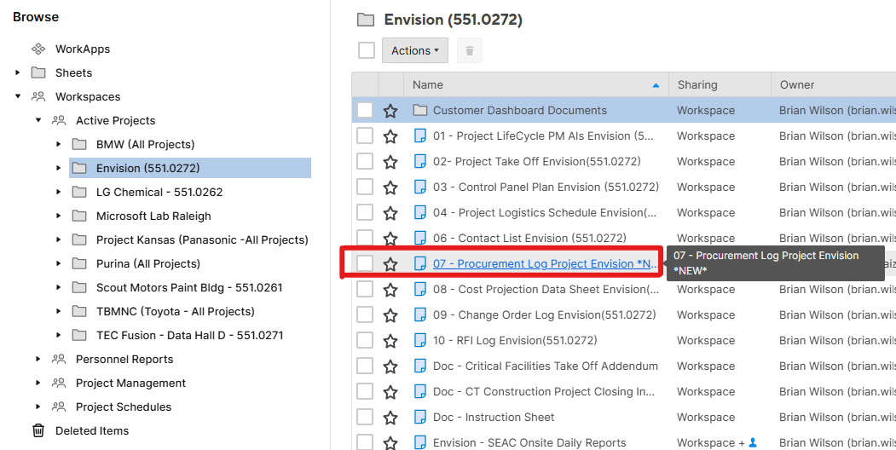Star the 10 - RFI Log Envision sheet
This screenshot has width=896, height=450.
pyautogui.click(x=390, y=341)
